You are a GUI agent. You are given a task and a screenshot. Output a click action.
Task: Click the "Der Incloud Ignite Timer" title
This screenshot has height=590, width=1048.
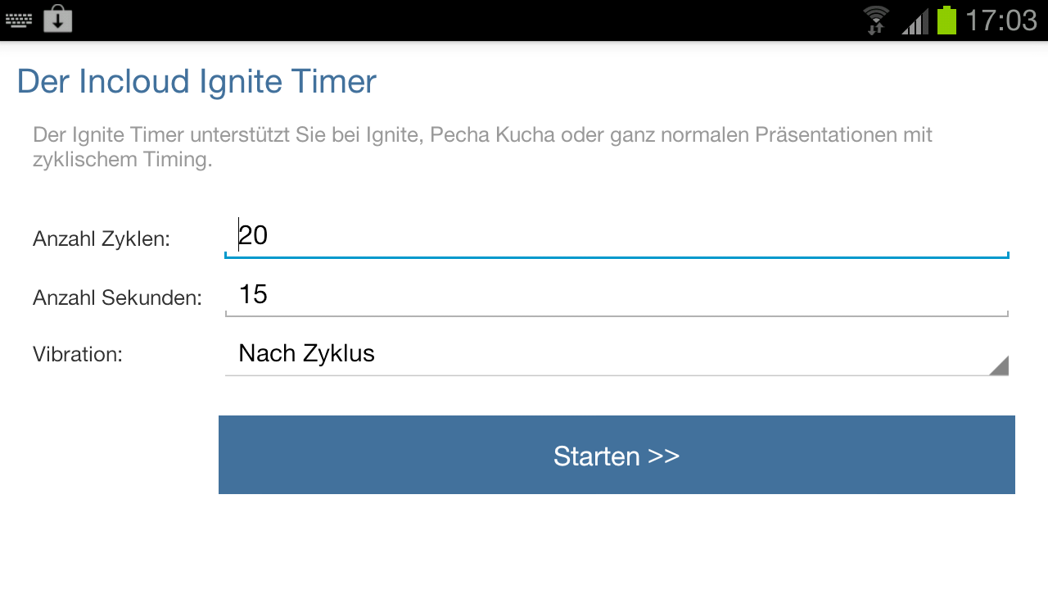(196, 82)
